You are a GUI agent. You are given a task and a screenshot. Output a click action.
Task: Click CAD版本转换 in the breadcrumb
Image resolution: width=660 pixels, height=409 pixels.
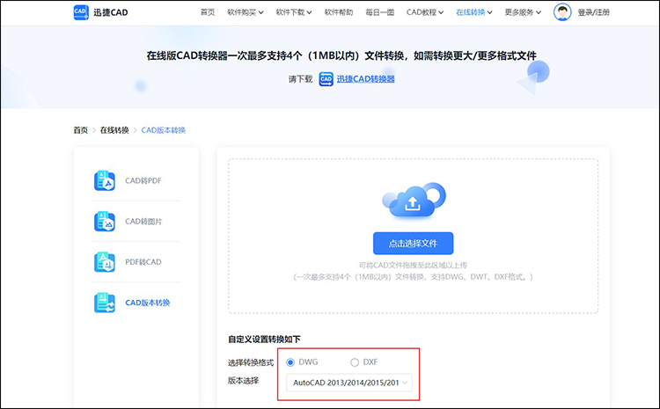(164, 130)
